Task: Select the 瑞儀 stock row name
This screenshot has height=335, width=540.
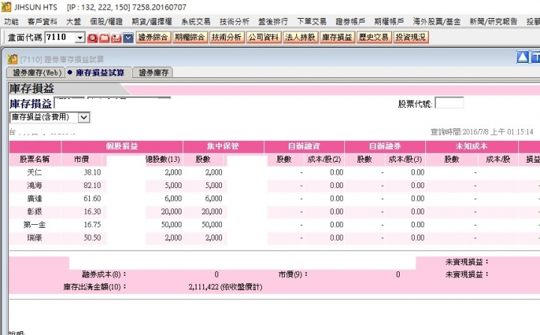Action: click(x=34, y=238)
